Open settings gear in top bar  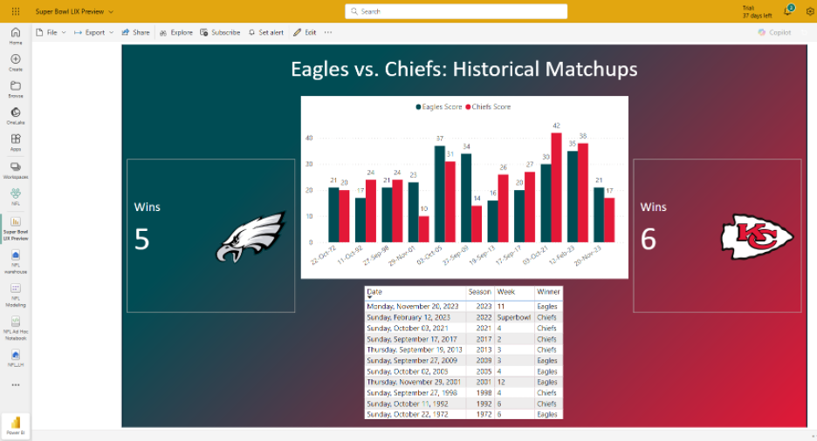(x=810, y=11)
